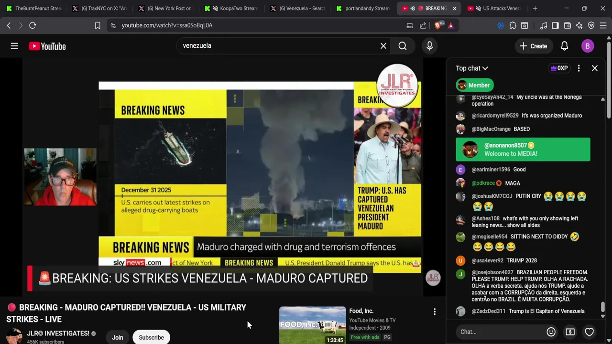Open a new browser tab
This screenshot has width=612, height=344.
[535, 8]
